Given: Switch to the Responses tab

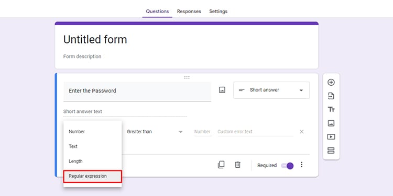Looking at the screenshot, I should [189, 11].
